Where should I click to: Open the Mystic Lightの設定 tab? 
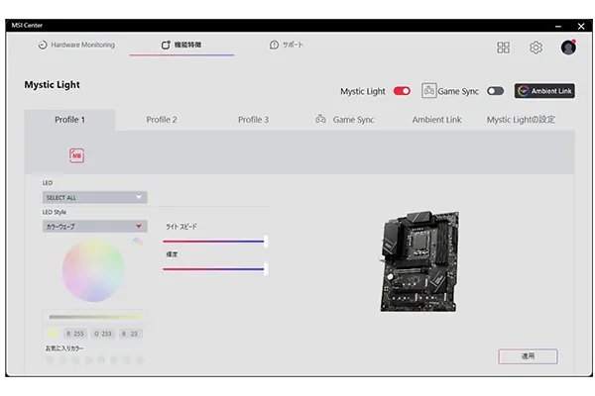point(521,120)
